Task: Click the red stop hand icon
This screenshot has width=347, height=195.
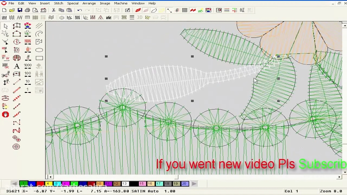Action: 5,114
